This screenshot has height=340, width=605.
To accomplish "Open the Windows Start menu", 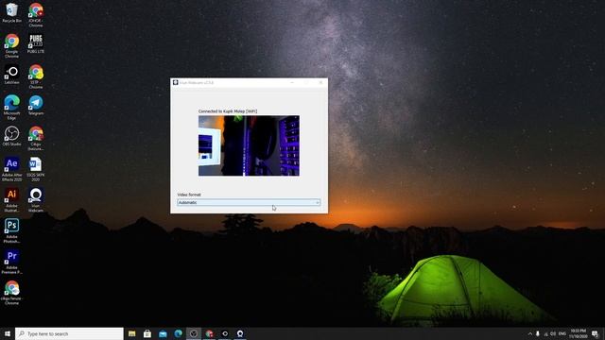I will [8, 333].
